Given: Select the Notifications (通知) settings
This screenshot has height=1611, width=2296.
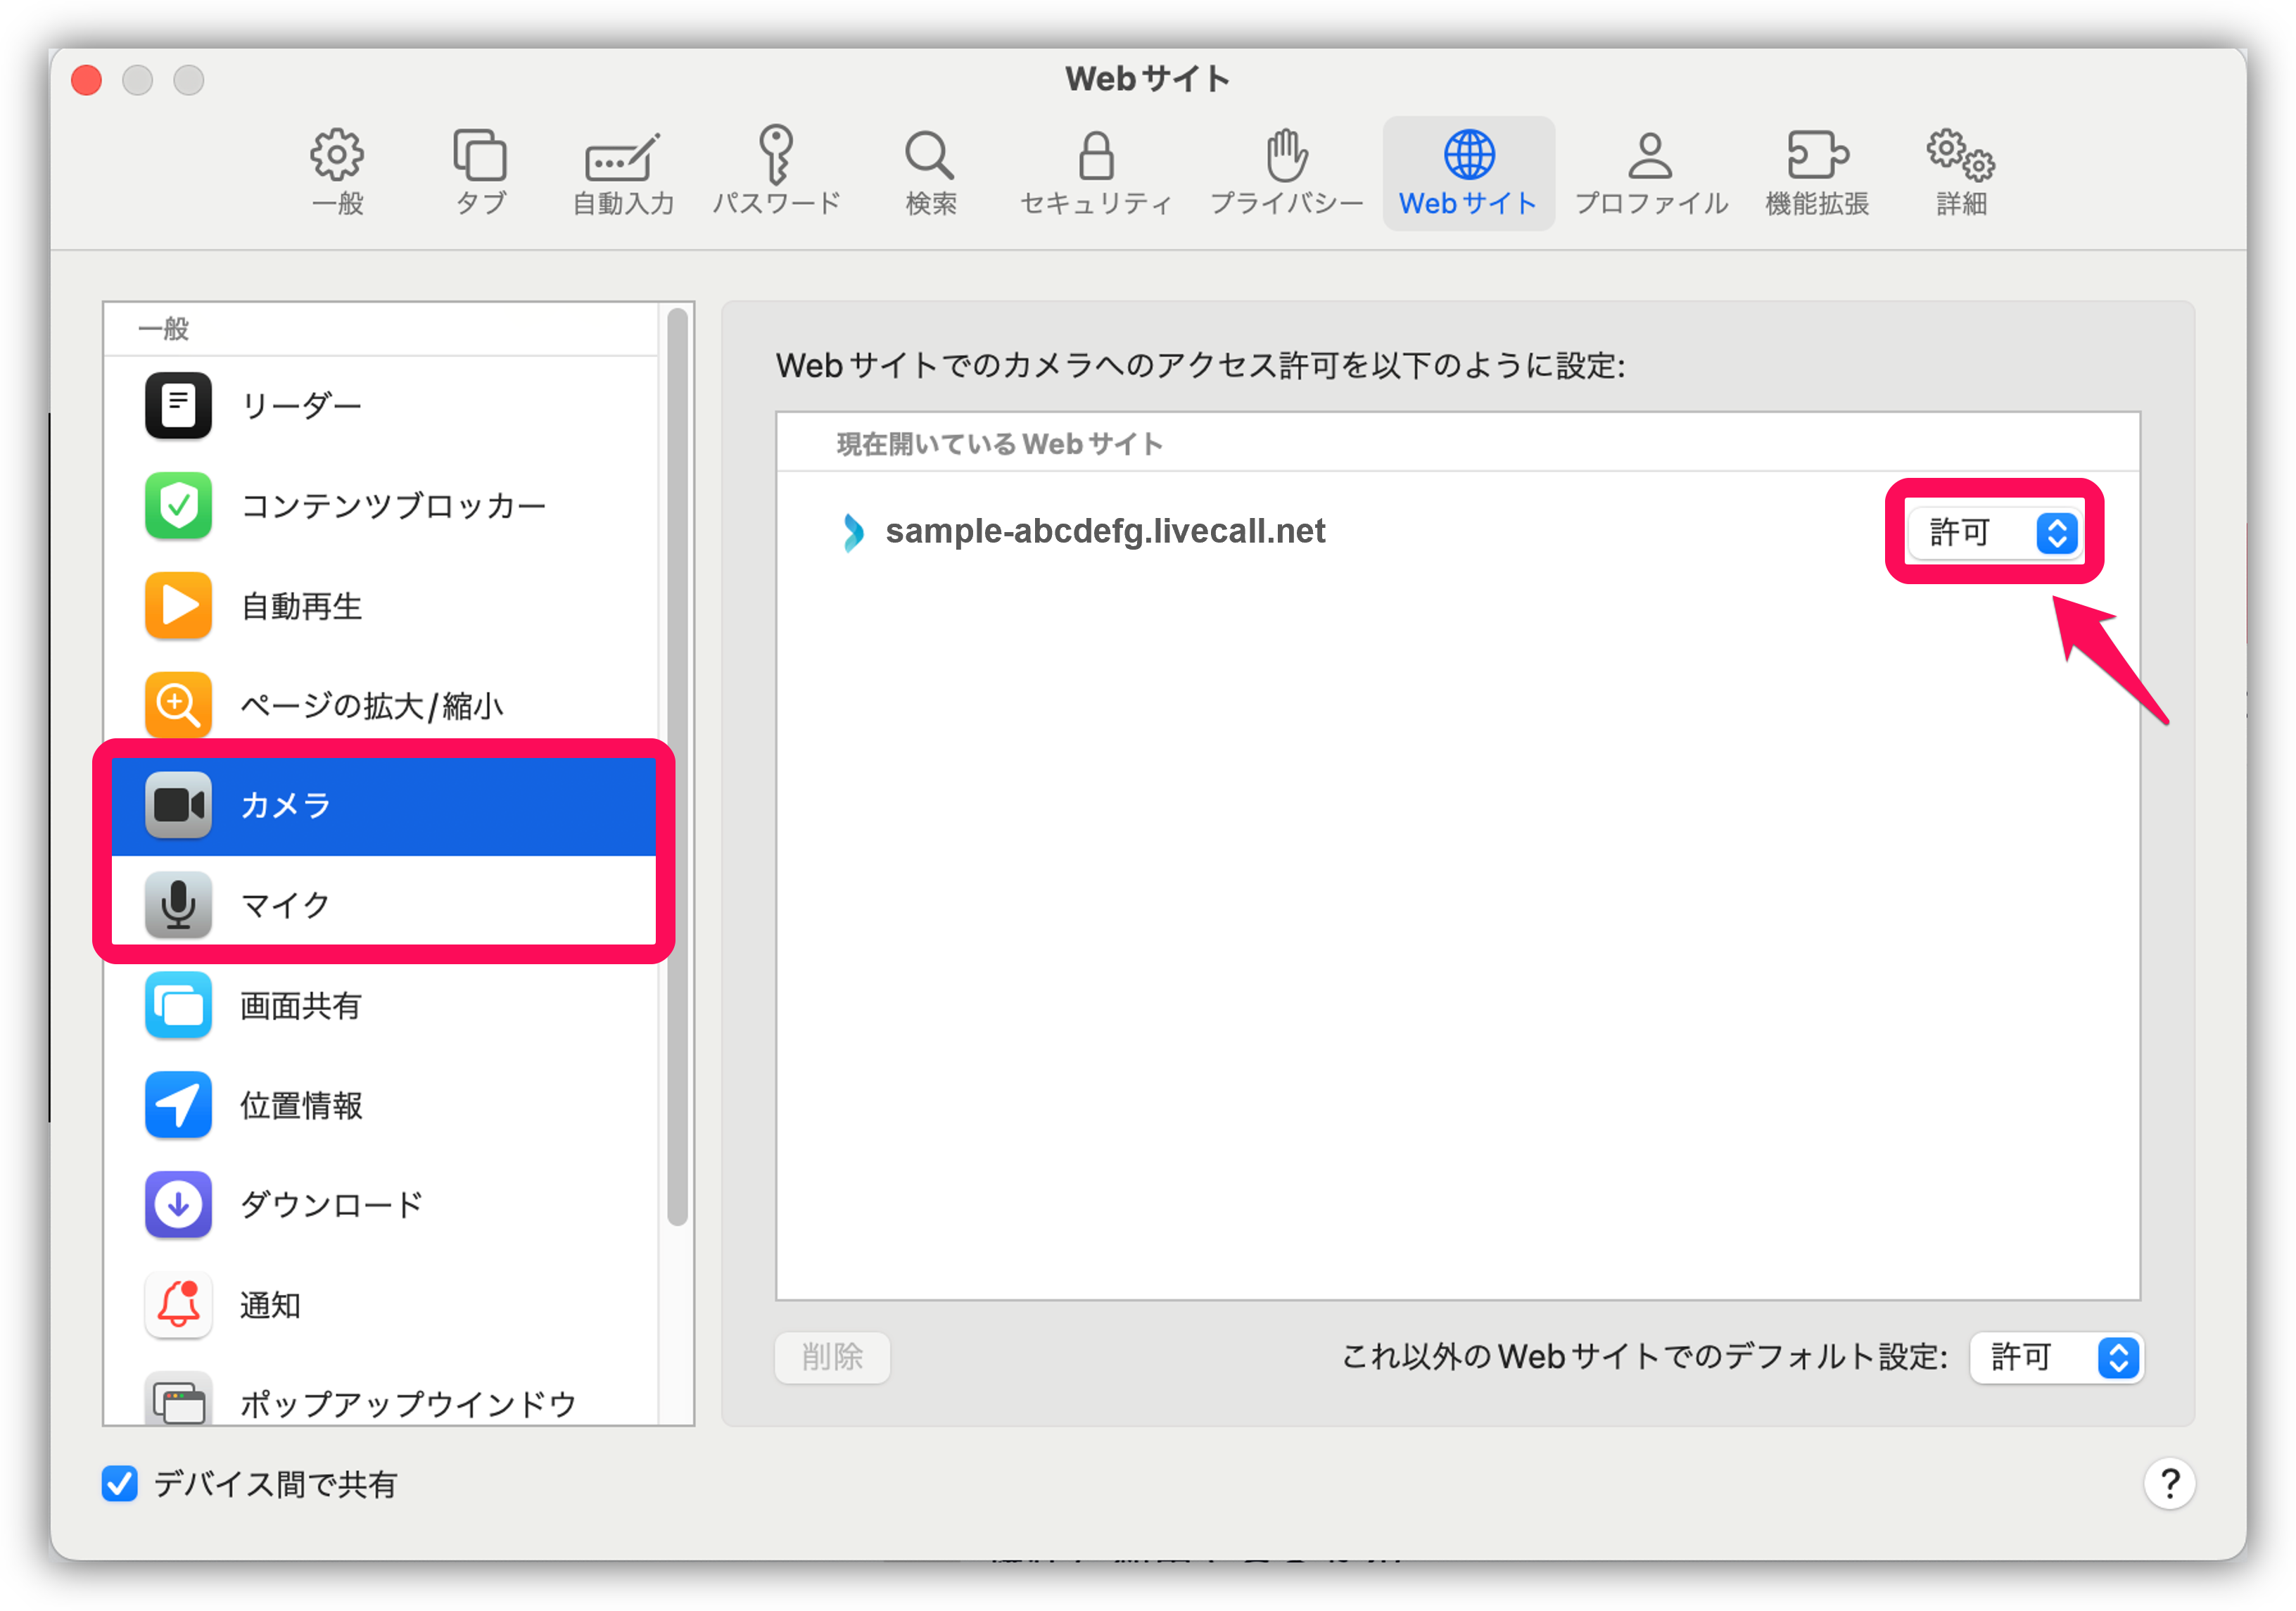Looking at the screenshot, I should (270, 1304).
